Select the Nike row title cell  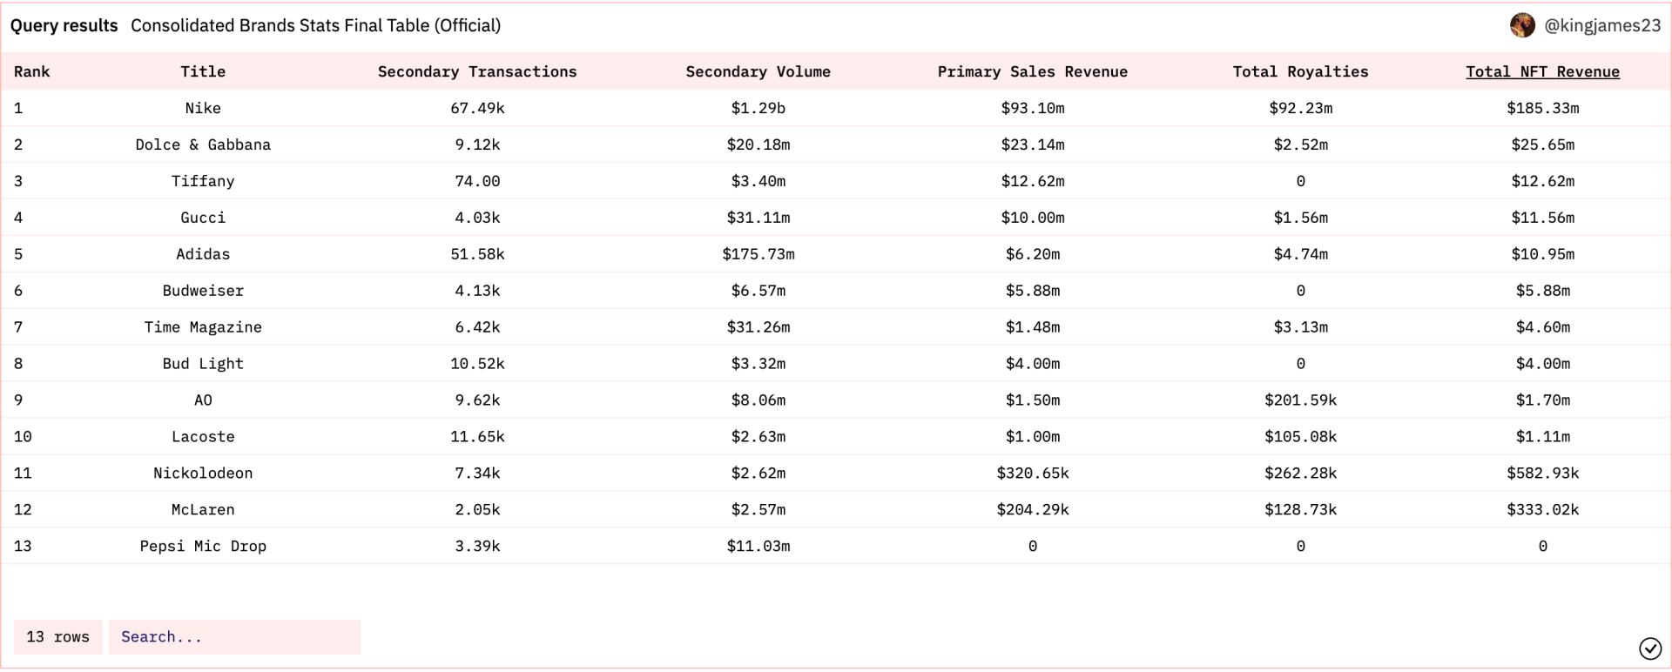[203, 108]
